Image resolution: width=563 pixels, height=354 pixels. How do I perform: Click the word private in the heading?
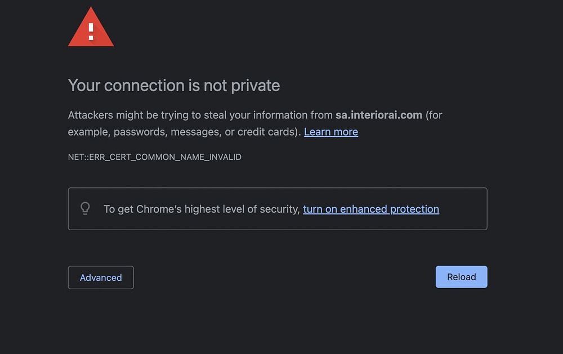pyautogui.click(x=255, y=86)
